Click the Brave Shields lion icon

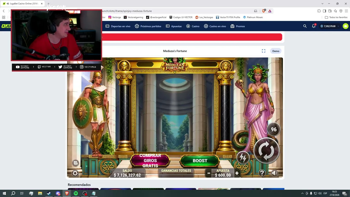[x=264, y=11]
